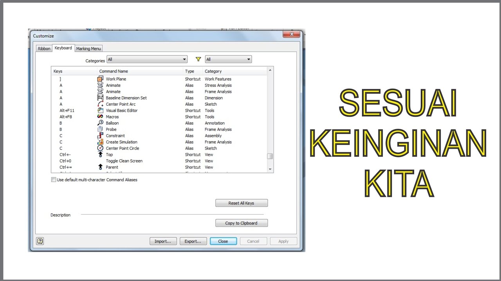Click the Ctrl+0 key cell
Image resolution: width=501 pixels, height=281 pixels.
(x=65, y=161)
